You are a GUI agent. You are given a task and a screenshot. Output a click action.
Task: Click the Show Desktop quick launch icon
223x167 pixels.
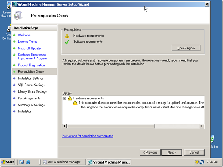coord(21,162)
